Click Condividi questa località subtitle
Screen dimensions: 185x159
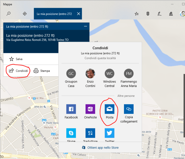100,58
